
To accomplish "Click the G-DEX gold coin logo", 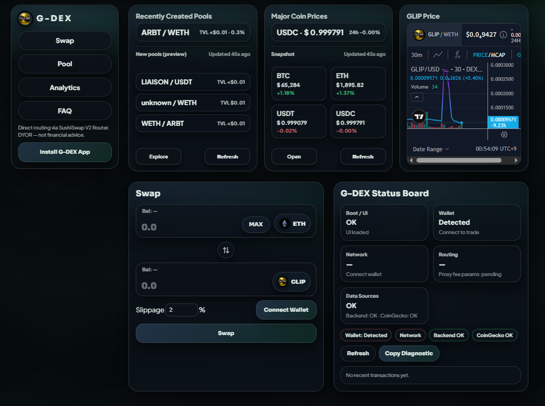I will pyautogui.click(x=25, y=19).
